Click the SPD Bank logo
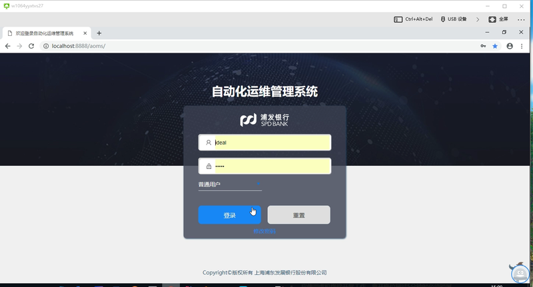Viewport: 533px width, 287px height. pyautogui.click(x=265, y=120)
